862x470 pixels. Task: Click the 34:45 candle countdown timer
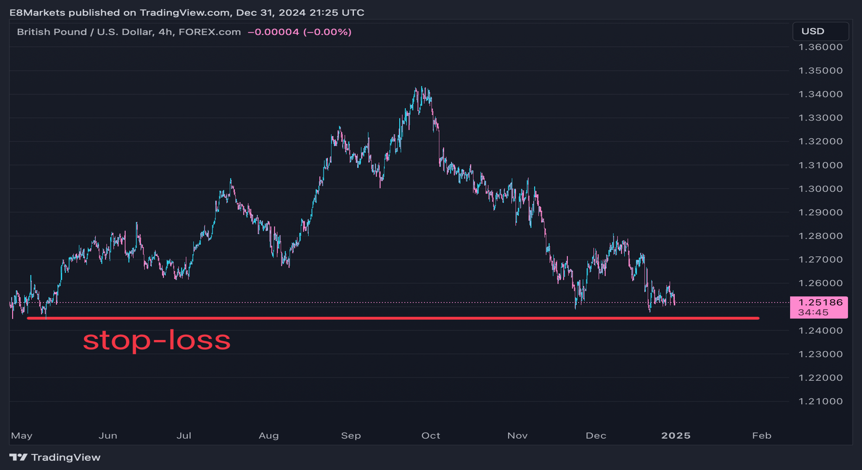(x=813, y=312)
